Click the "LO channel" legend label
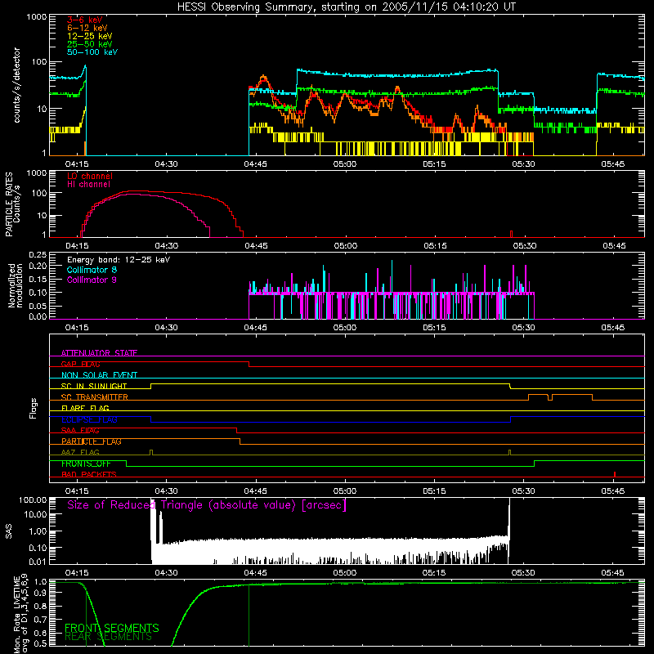 (90, 176)
